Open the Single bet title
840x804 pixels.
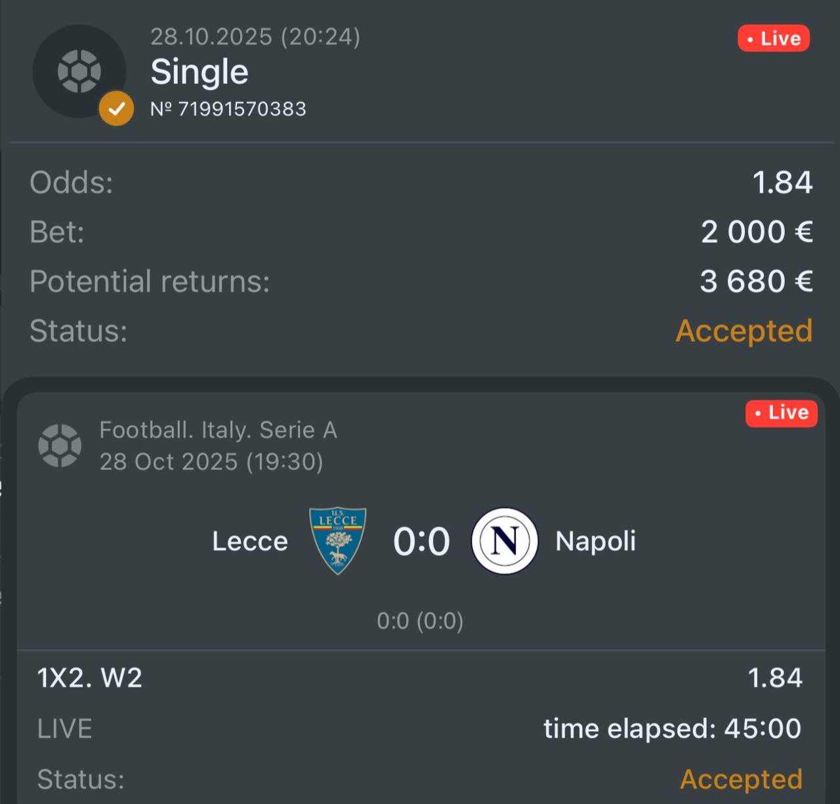[x=199, y=72]
